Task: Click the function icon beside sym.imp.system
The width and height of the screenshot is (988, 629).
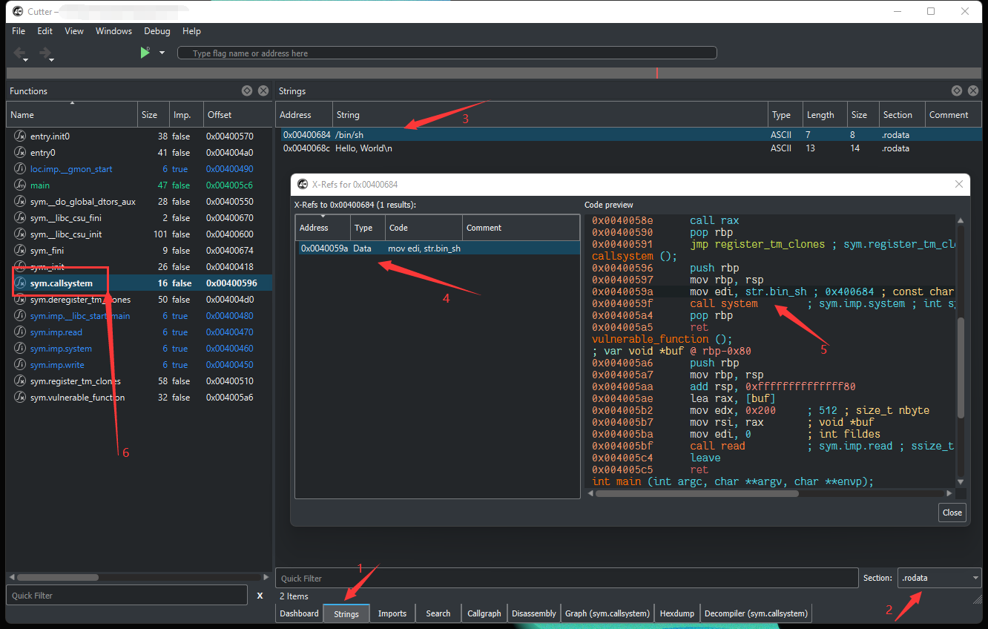Action: 20,349
